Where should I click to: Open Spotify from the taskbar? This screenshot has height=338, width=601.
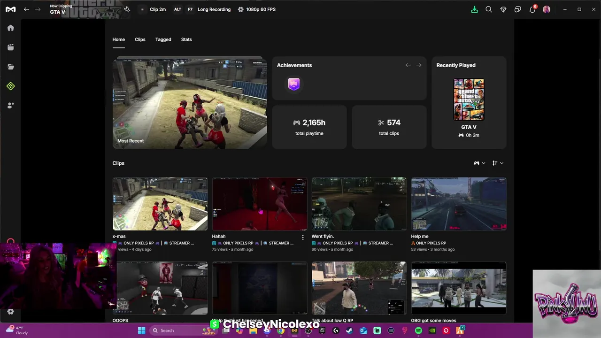(418, 330)
